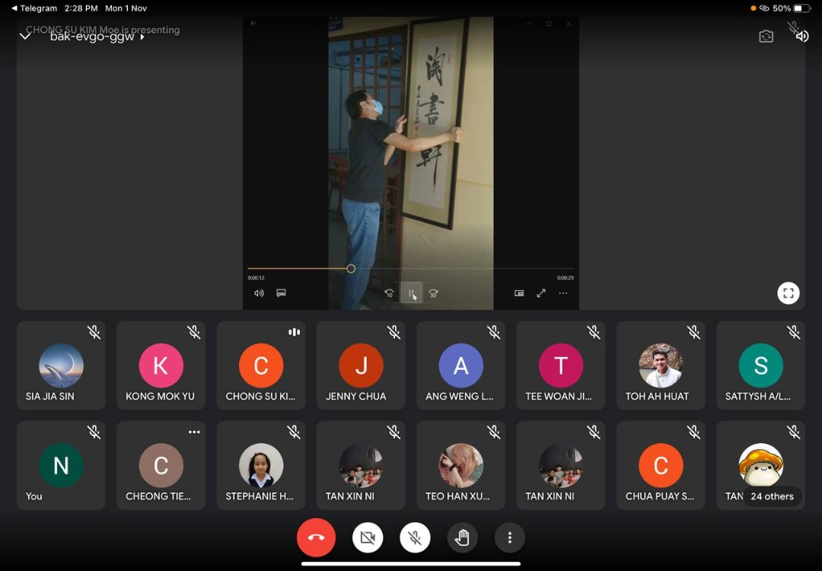
Task: Return to Telegram app from status bar
Action: (34, 8)
